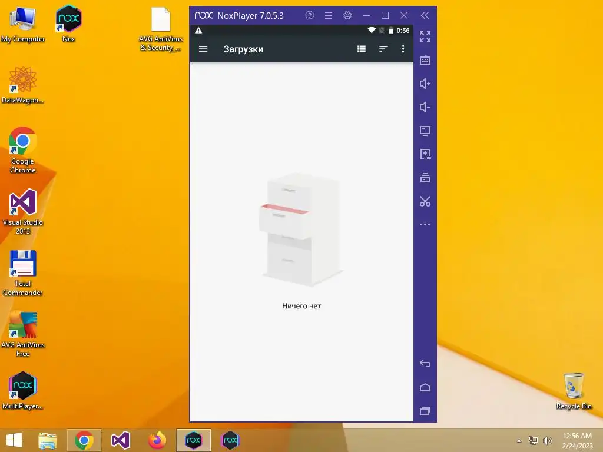This screenshot has height=452, width=603.
Task: Open the hamburger navigation menu in Загрузки
Action: click(203, 49)
